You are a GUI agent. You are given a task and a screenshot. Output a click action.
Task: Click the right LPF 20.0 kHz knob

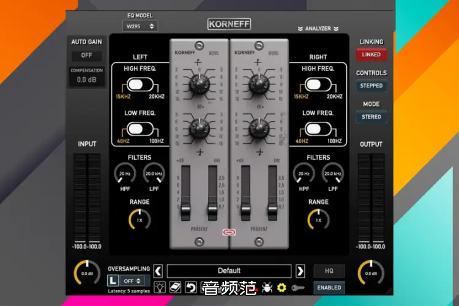tap(333, 173)
